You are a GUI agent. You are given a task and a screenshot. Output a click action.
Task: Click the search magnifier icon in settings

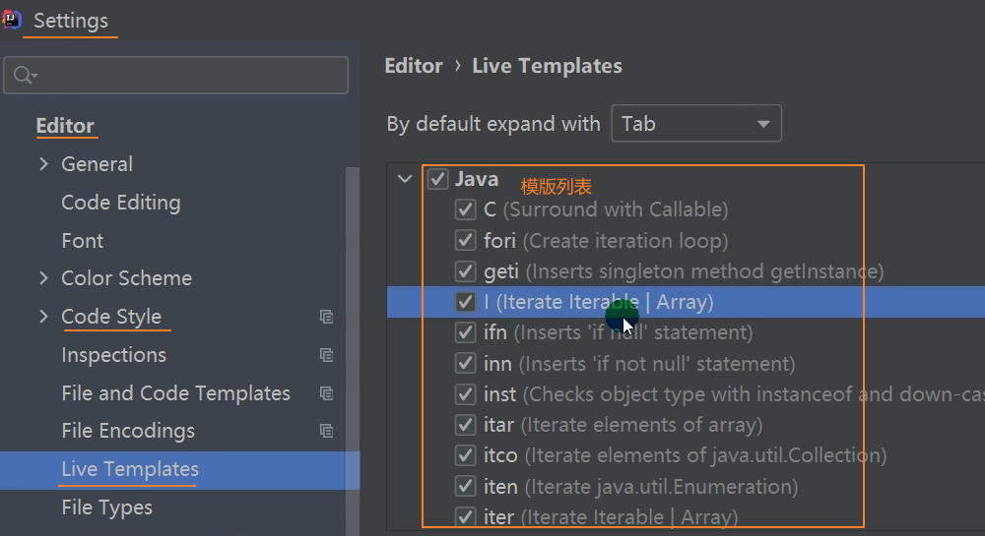[24, 76]
